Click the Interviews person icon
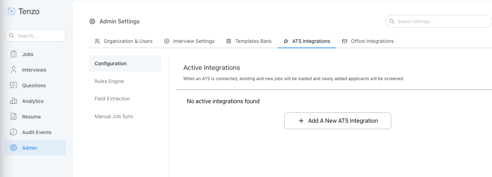Viewport: 492px width, 177px height. tap(14, 70)
